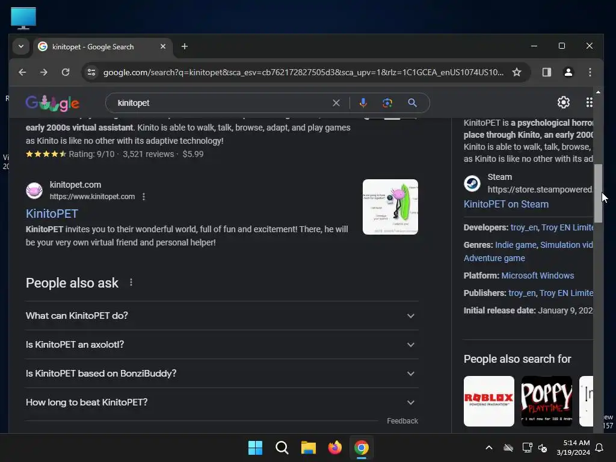616x462 pixels.
Task: Open Google apps grid
Action: tap(589, 102)
